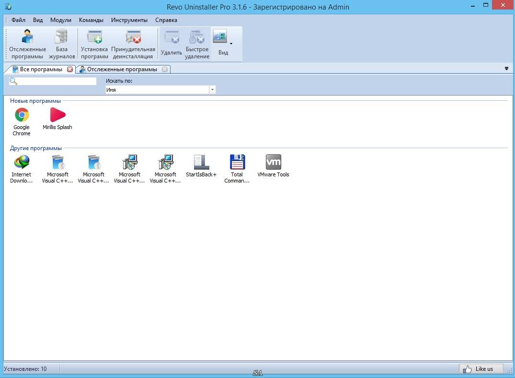Image resolution: width=515 pixels, height=378 pixels.
Task: Close the Все программы tab
Action: (x=70, y=69)
